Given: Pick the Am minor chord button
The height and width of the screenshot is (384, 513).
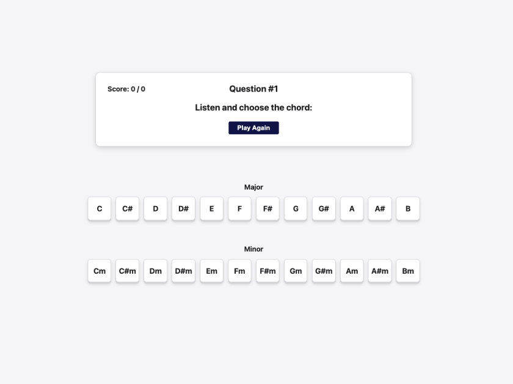Looking at the screenshot, I should pyautogui.click(x=352, y=271).
